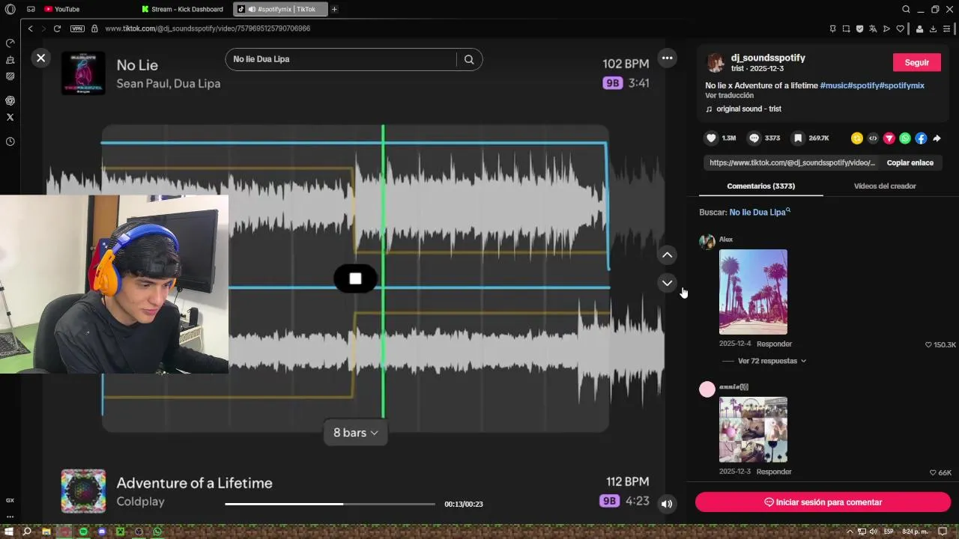
Task: Open X (Twitter) in Opera sidebar
Action: click(10, 117)
